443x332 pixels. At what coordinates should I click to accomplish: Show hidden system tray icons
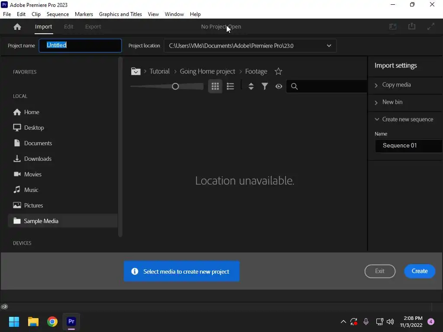343,322
